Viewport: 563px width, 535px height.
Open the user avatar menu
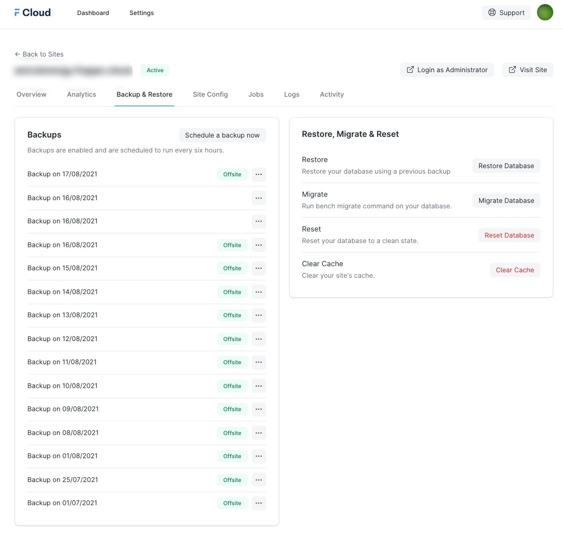pyautogui.click(x=545, y=13)
